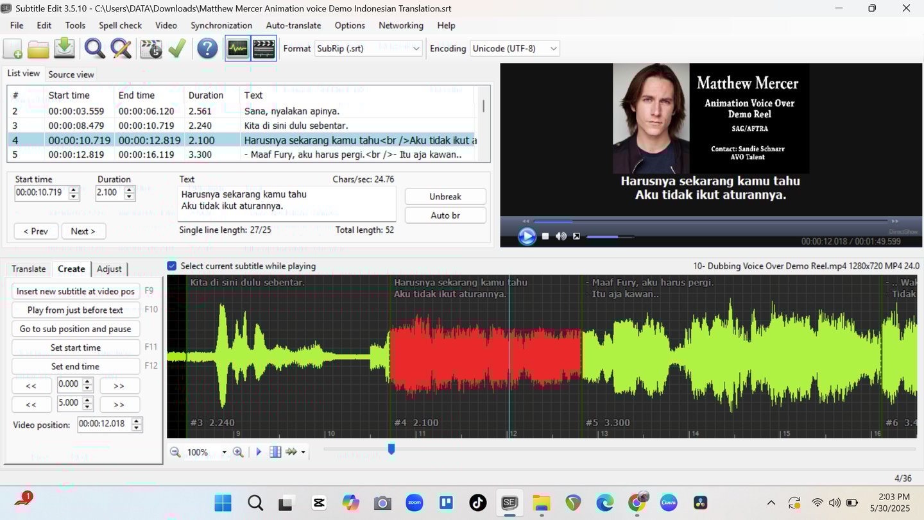The image size is (924, 520).
Task: Decrease Duration with the down spinner
Action: [130, 196]
